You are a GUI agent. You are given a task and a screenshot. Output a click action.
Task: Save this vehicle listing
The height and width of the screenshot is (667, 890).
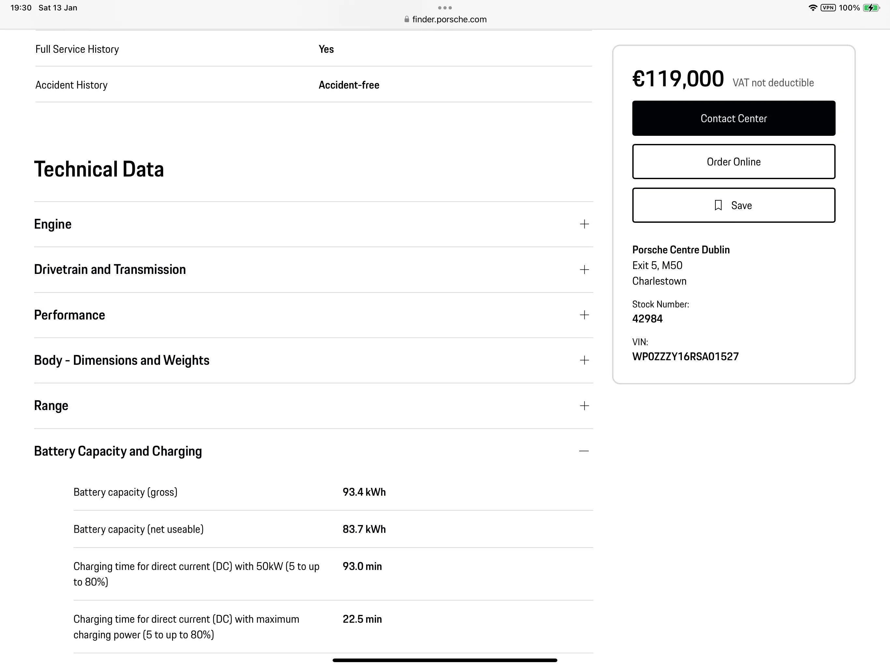click(734, 205)
